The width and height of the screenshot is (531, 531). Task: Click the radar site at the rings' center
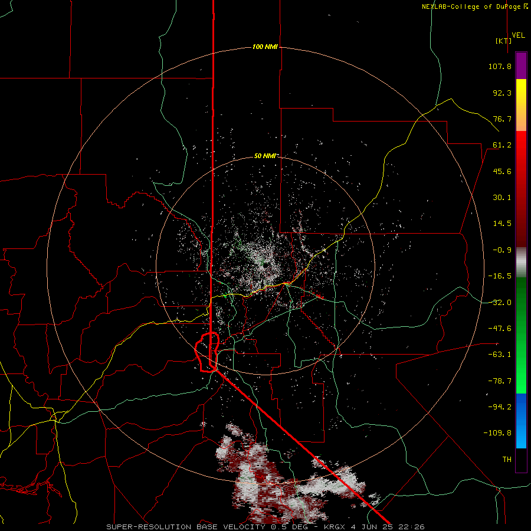[x=265, y=266]
